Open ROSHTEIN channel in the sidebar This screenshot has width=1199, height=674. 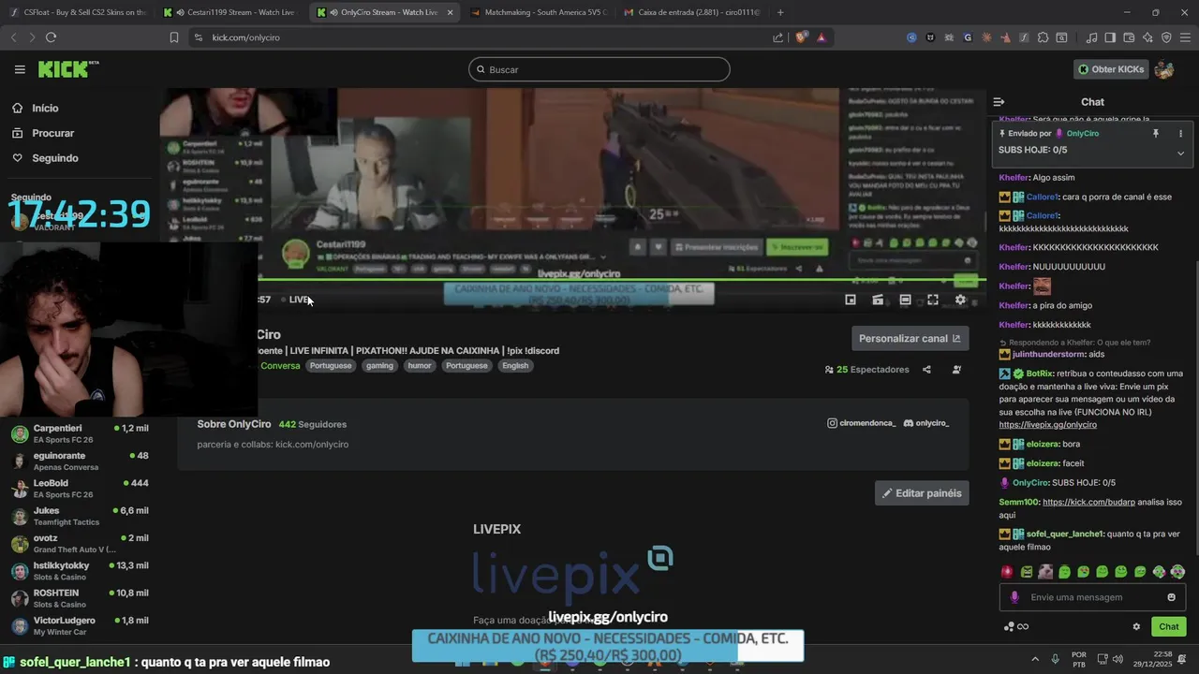pyautogui.click(x=80, y=598)
